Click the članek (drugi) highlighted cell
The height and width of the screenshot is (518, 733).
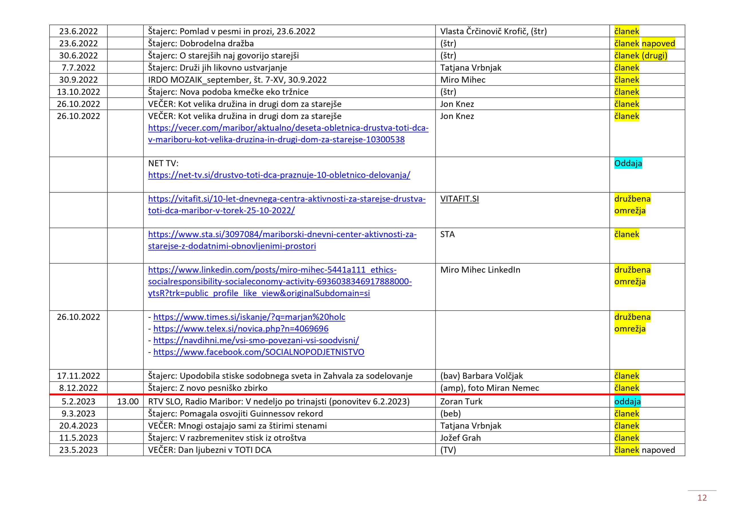coord(641,56)
